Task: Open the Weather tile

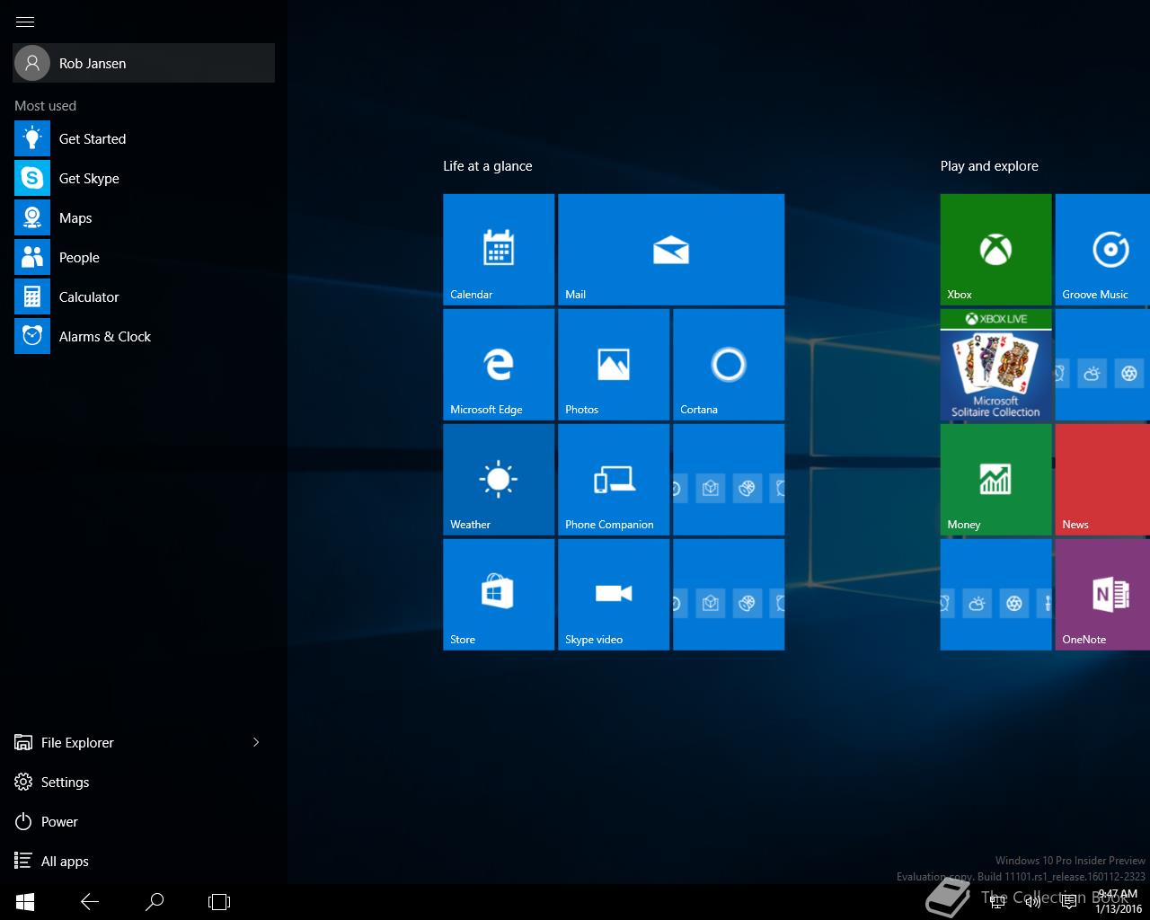Action: coord(499,480)
